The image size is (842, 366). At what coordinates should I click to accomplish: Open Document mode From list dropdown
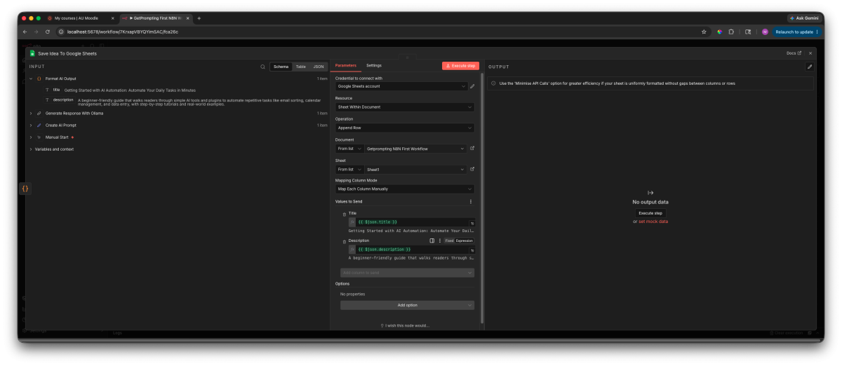pyautogui.click(x=349, y=149)
